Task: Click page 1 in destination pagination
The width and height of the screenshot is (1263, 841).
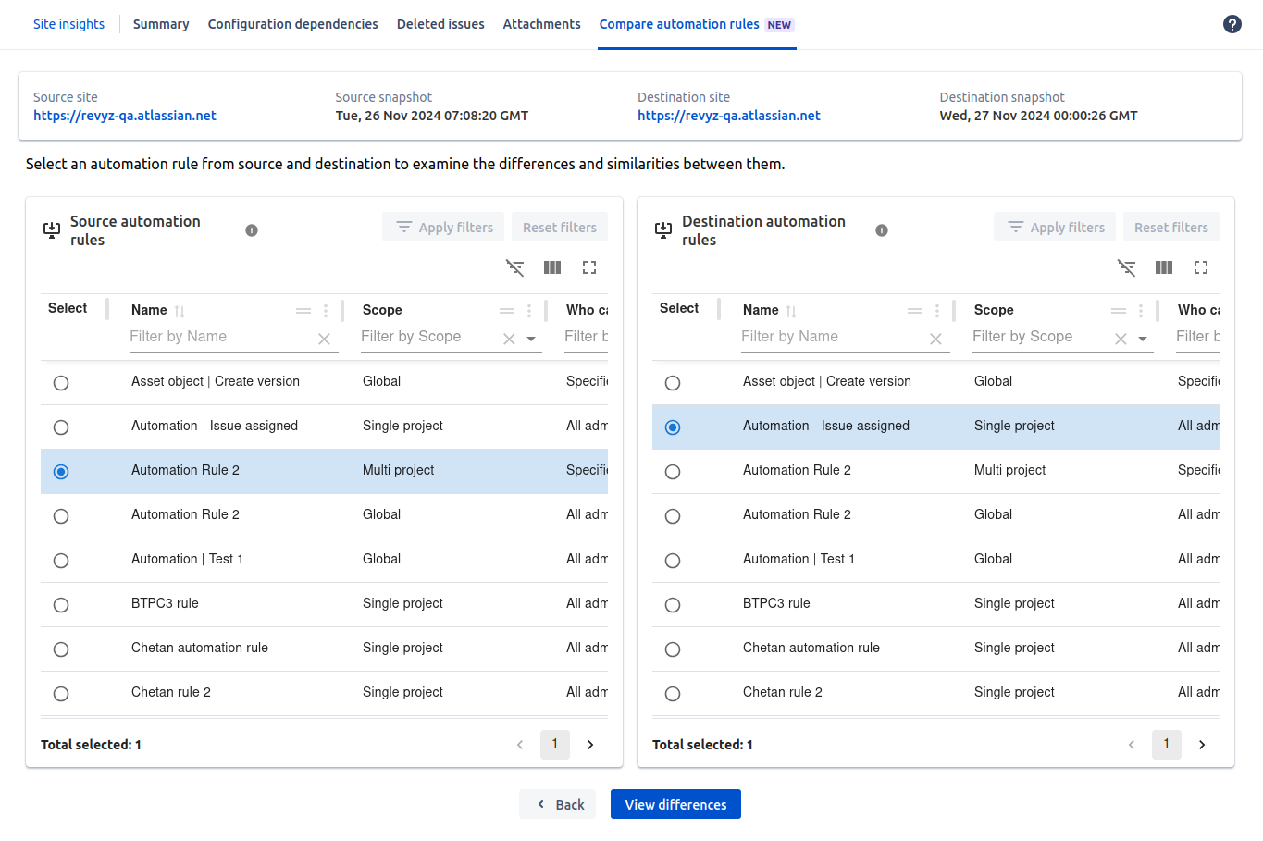Action: [x=1167, y=744]
